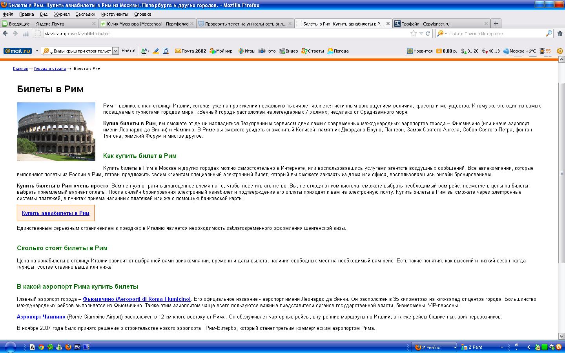
Task: Open Видео from the Mail.ru toolbar
Action: [x=288, y=51]
